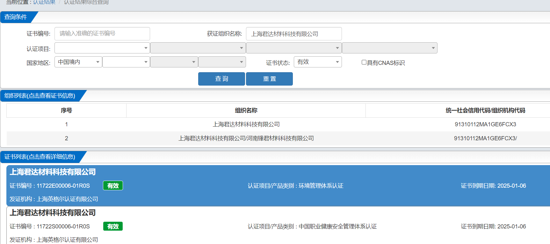
Task: Click 环境管理体系认证 certificate category text
Action: 321,186
